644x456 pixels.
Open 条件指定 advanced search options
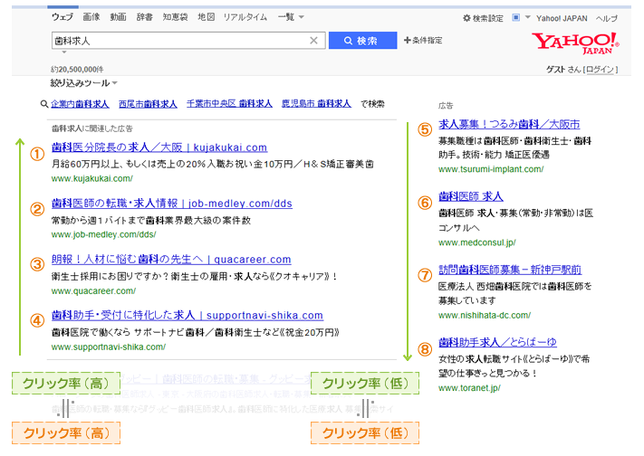[423, 40]
